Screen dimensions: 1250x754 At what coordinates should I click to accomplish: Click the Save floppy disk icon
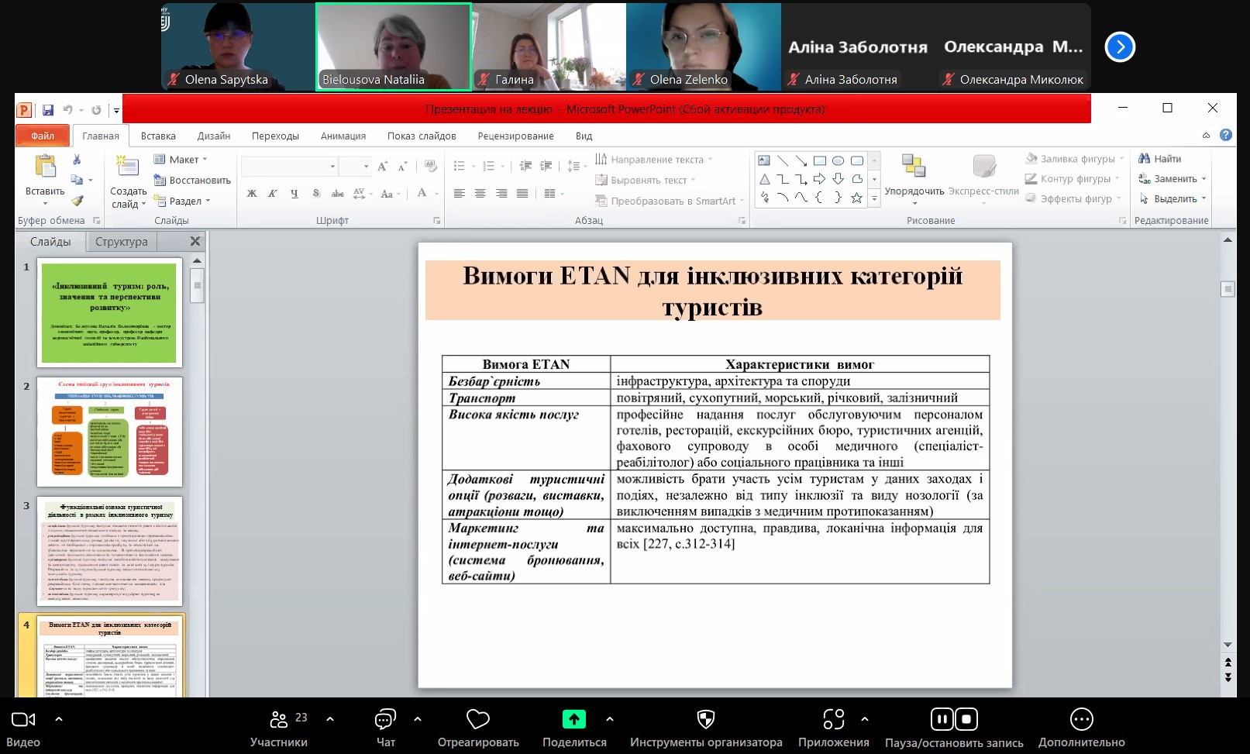click(x=48, y=110)
